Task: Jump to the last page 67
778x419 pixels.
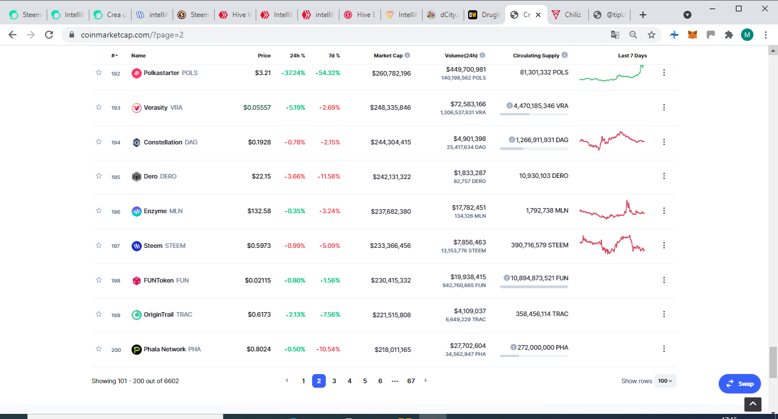Action: tap(411, 381)
